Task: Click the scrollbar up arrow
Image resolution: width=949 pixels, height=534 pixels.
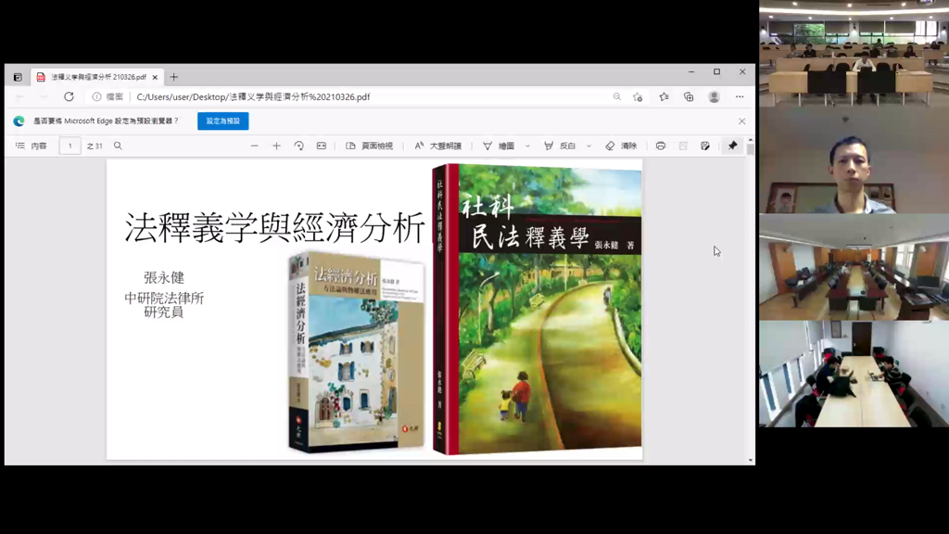Action: (x=751, y=141)
